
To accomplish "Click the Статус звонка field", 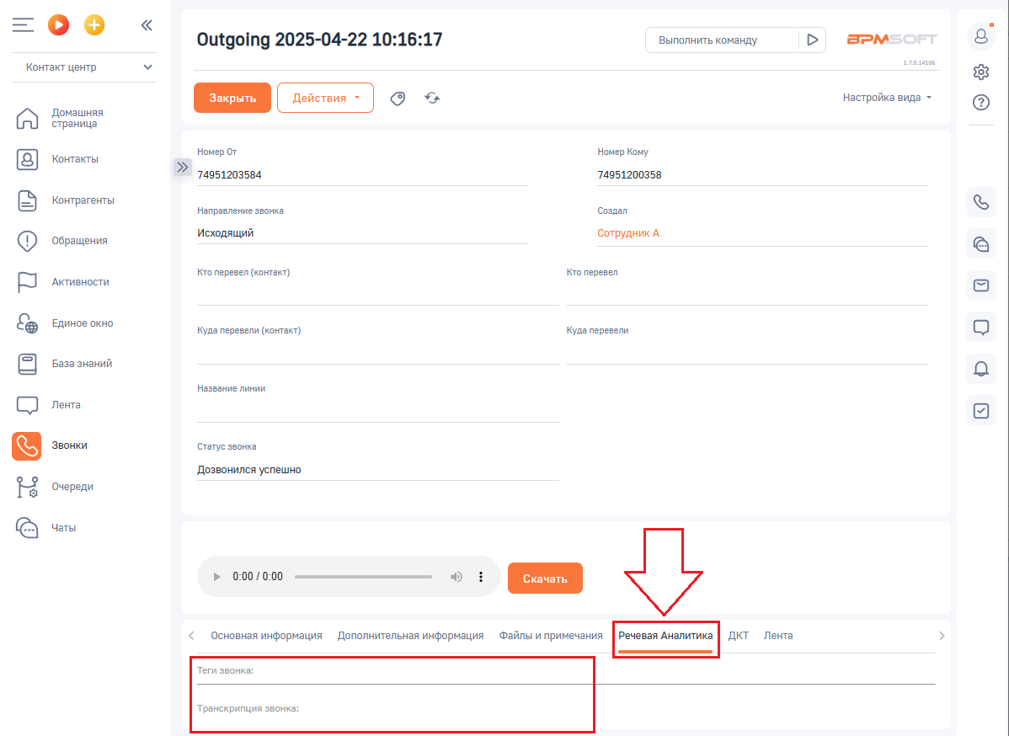I will coord(377,470).
